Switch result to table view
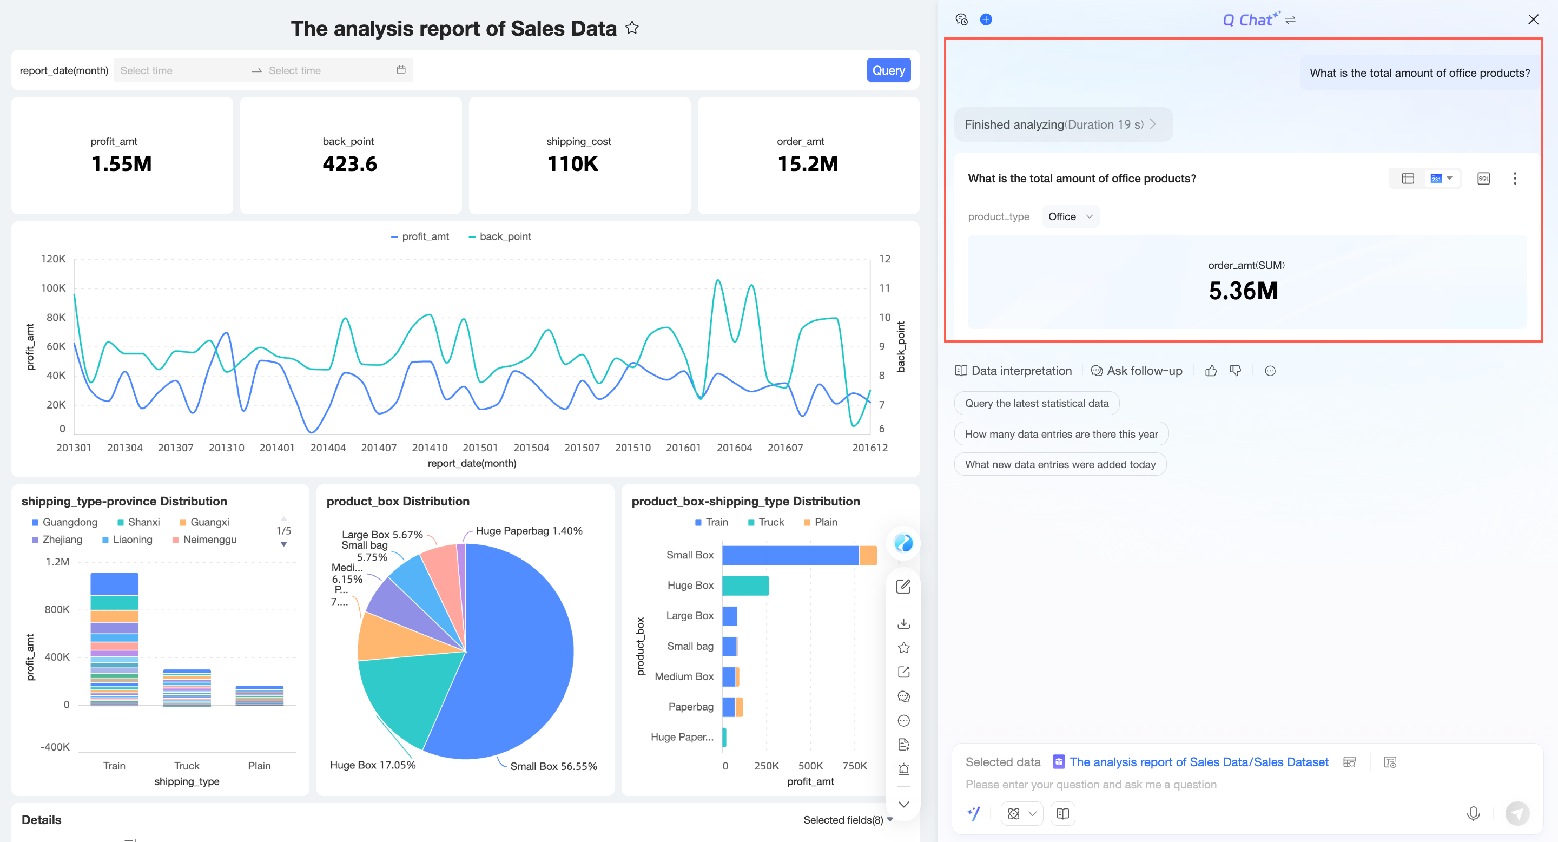The width and height of the screenshot is (1558, 842). [1408, 179]
